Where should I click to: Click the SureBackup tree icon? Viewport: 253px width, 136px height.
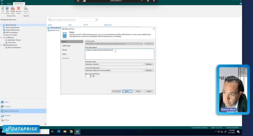4,37
